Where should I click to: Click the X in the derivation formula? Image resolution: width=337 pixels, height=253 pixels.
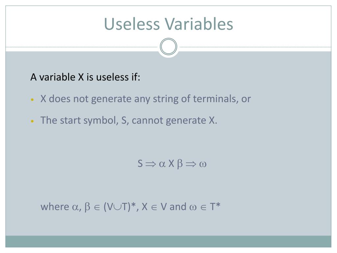click(171, 163)
